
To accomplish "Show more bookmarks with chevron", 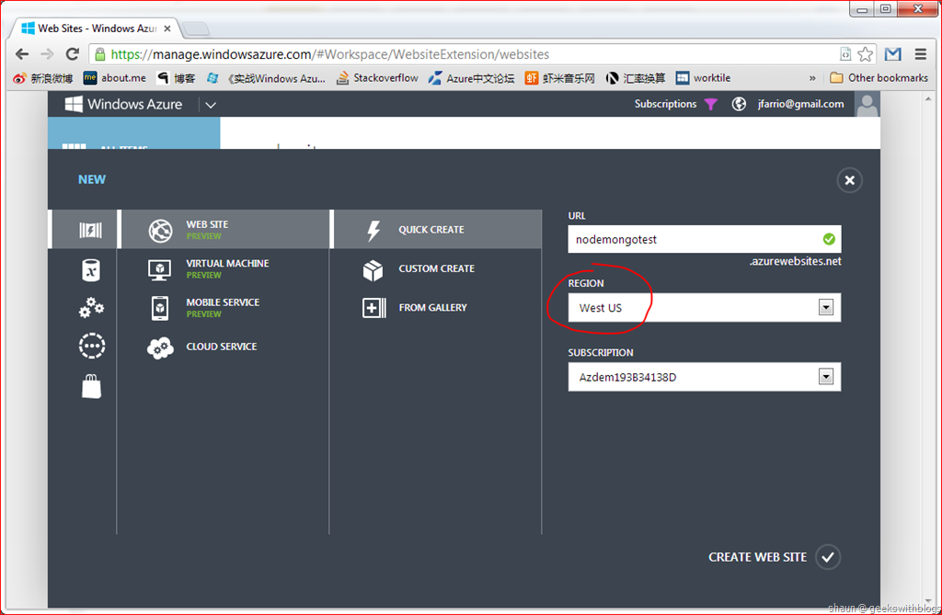I will pyautogui.click(x=812, y=78).
